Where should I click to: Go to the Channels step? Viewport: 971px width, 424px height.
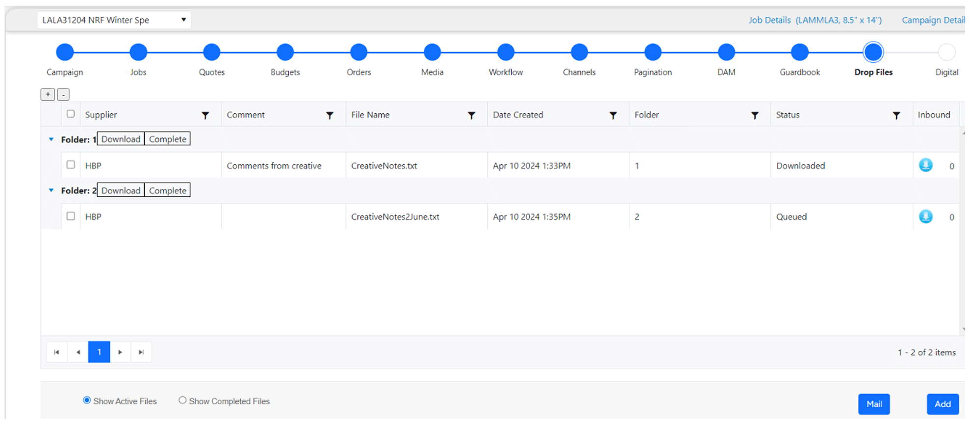(580, 52)
